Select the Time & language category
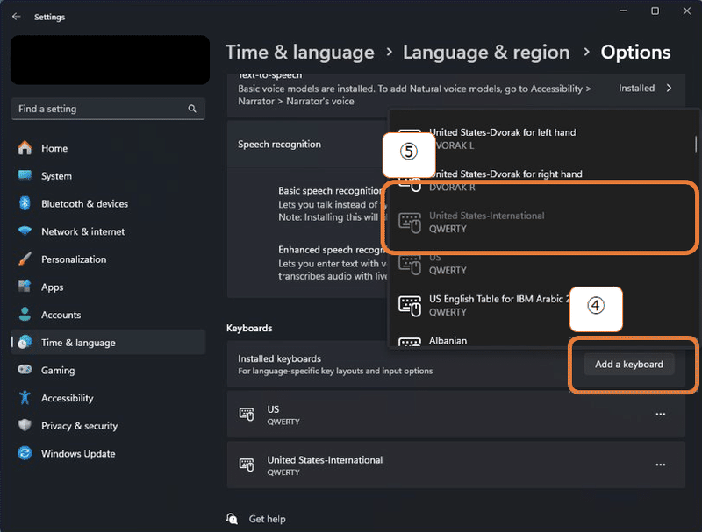This screenshot has width=702, height=532. coord(108,342)
